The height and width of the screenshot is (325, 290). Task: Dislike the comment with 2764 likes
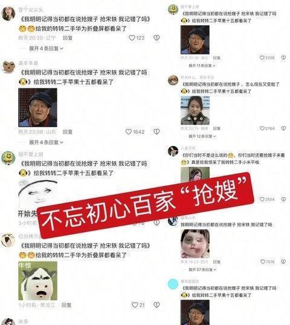283,128
